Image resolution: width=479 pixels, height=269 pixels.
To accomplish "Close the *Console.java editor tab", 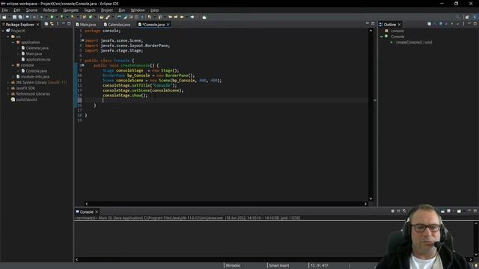I will point(168,25).
